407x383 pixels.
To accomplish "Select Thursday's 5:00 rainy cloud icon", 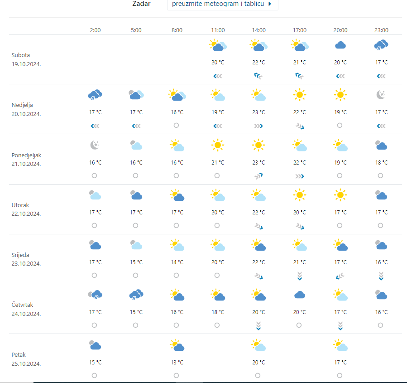I will point(136,295).
